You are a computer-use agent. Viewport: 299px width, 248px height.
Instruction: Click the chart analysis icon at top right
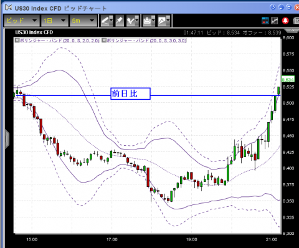click(x=274, y=21)
